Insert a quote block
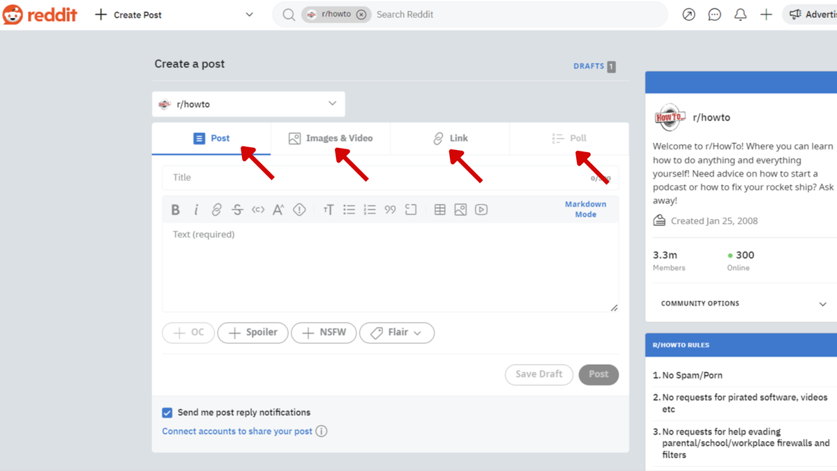Image resolution: width=837 pixels, height=471 pixels. (x=390, y=209)
